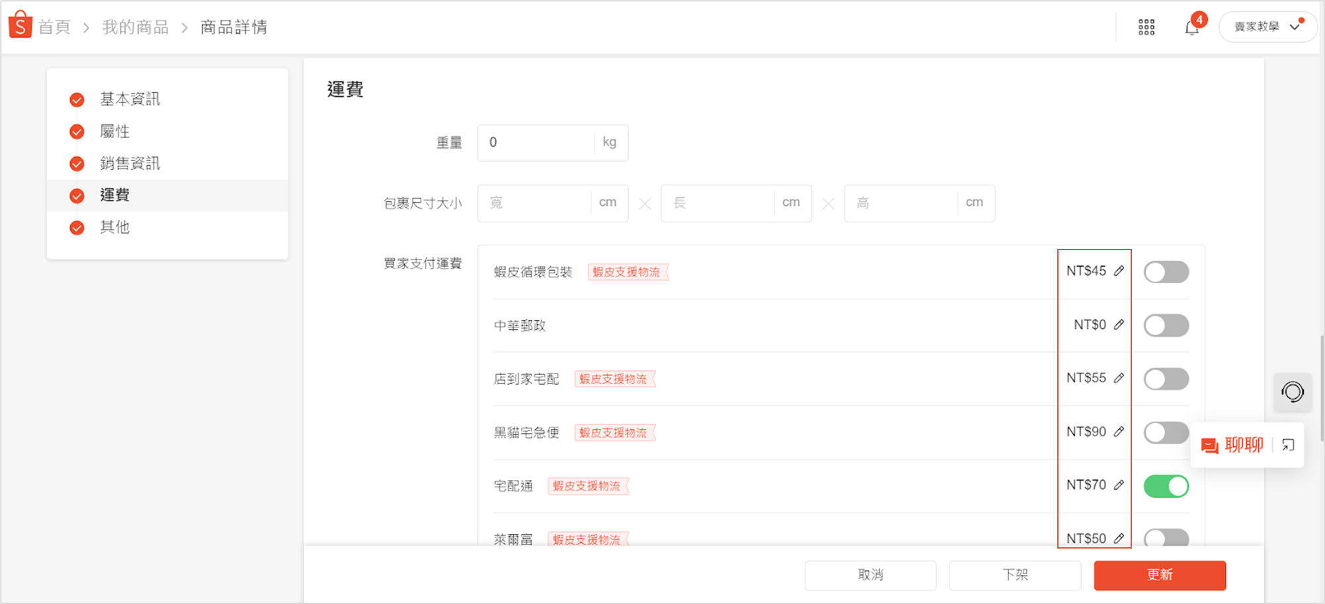Disable the 宅配通 shipping toggle
Viewport: 1325px width, 604px height.
(x=1166, y=487)
